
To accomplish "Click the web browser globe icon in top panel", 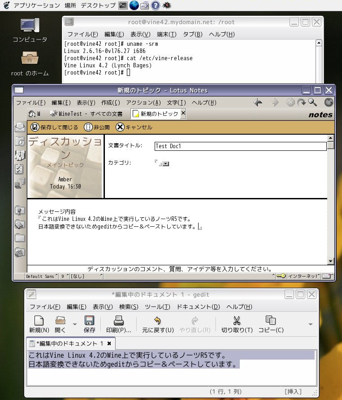I will coord(134,5).
